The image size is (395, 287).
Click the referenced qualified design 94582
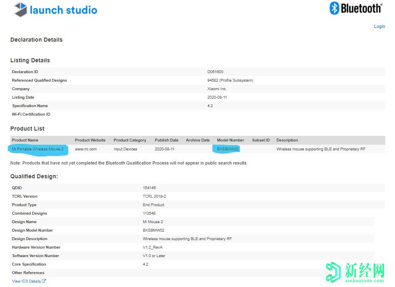[213, 80]
